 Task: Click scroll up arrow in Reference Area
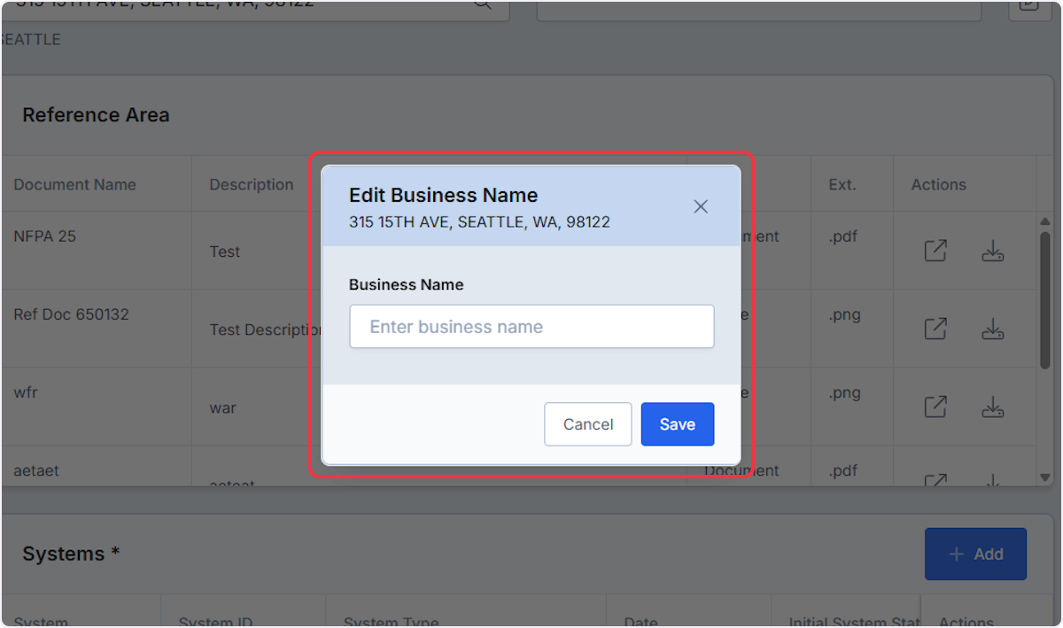(1044, 221)
